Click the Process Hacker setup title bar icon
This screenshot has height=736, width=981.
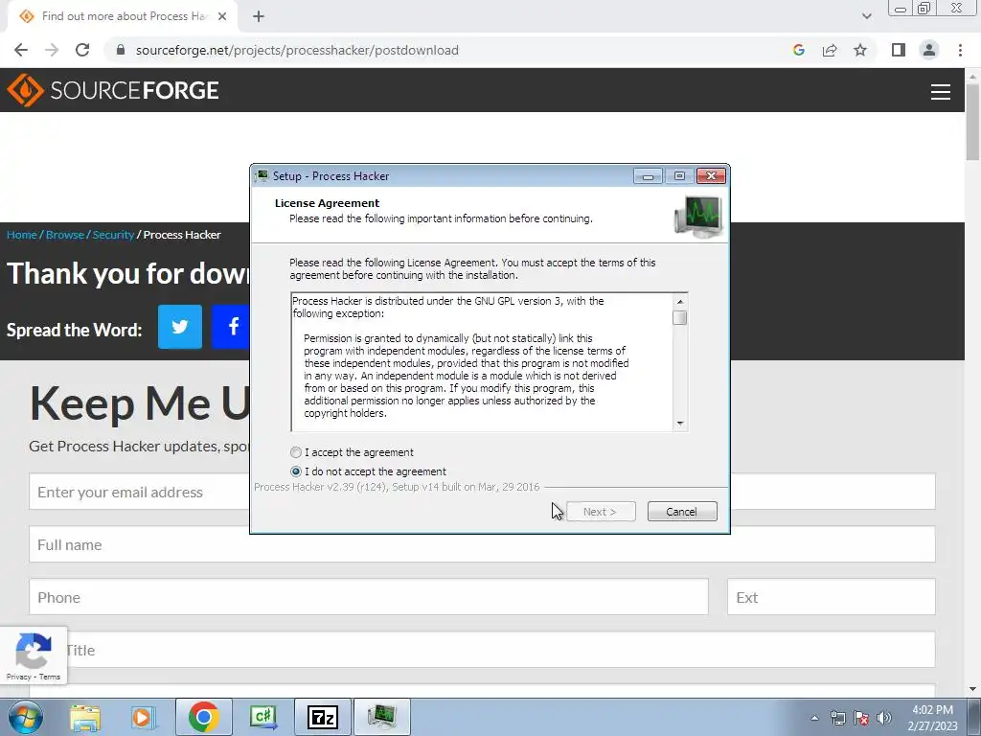pos(262,176)
